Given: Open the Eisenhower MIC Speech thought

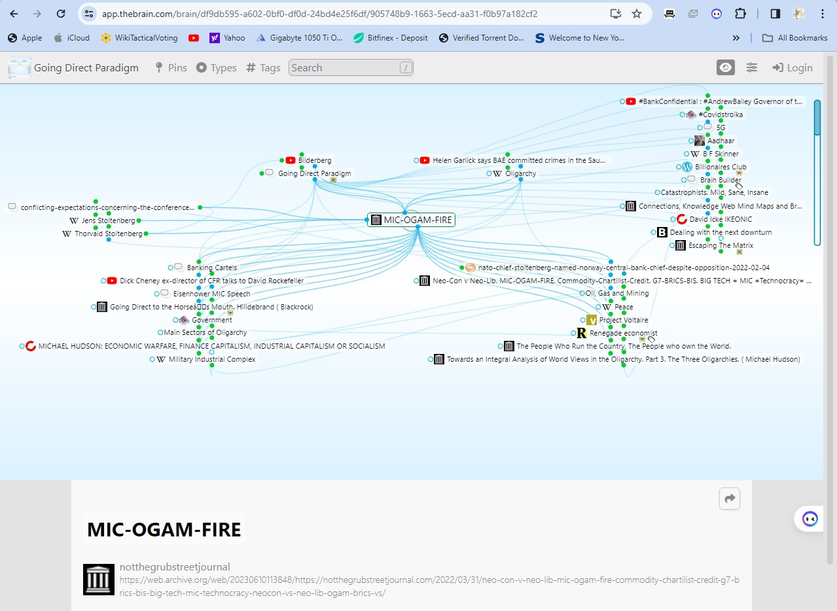Looking at the screenshot, I should (x=211, y=294).
